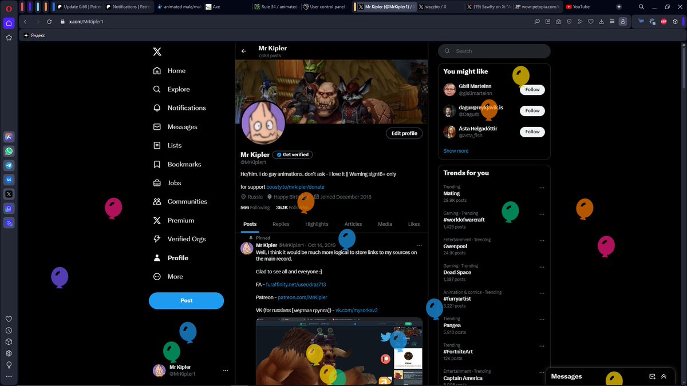Image resolution: width=687 pixels, height=386 pixels.
Task: Click the Get verified badge
Action: click(x=292, y=155)
